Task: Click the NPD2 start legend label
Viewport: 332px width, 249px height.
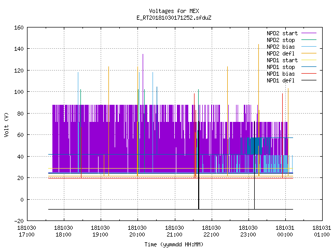Action: [x=282, y=33]
